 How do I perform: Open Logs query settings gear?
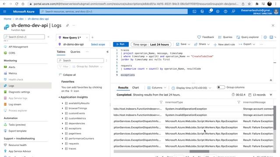pyautogui.click(x=265, y=37)
